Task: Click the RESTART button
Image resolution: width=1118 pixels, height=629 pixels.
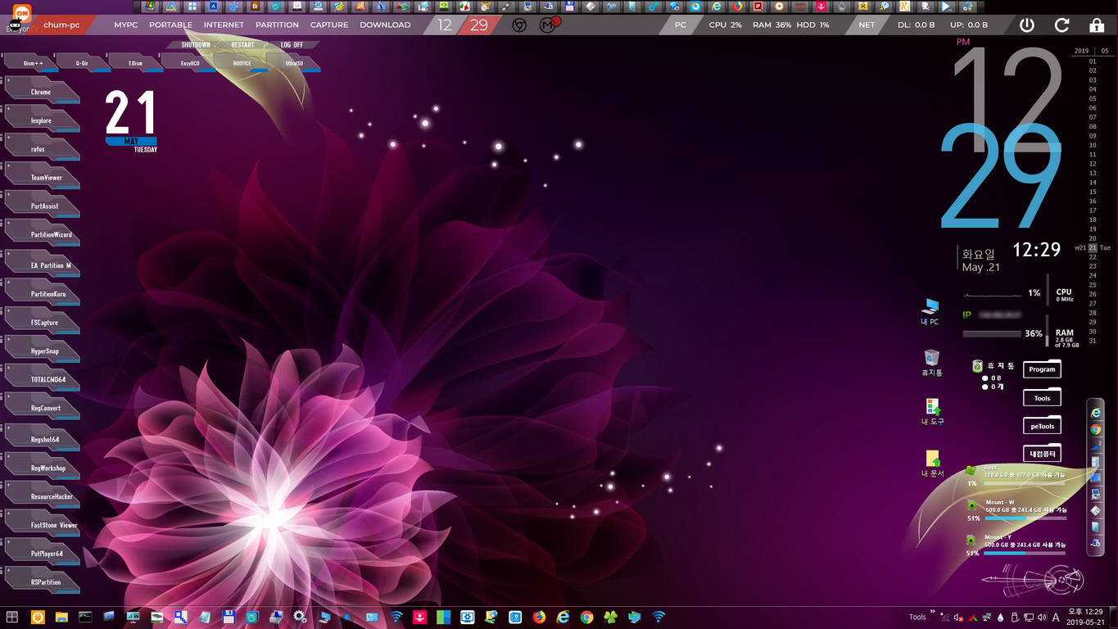Action: 242,45
